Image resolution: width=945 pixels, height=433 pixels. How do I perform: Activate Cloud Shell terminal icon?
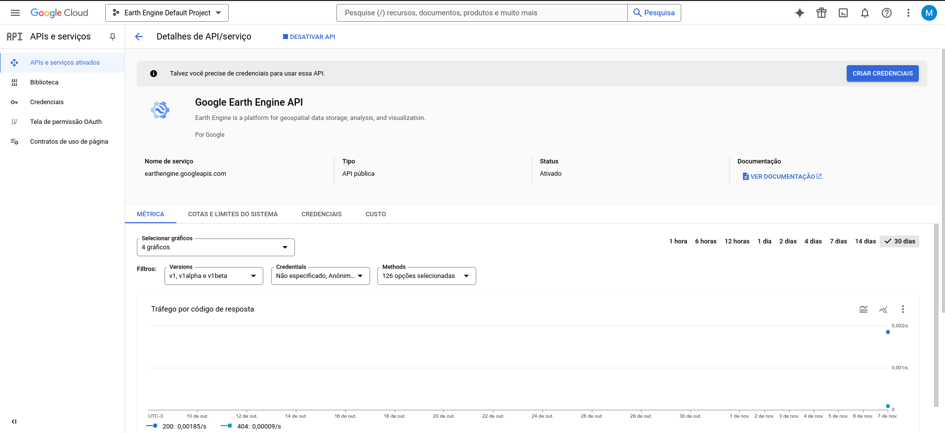tap(843, 13)
